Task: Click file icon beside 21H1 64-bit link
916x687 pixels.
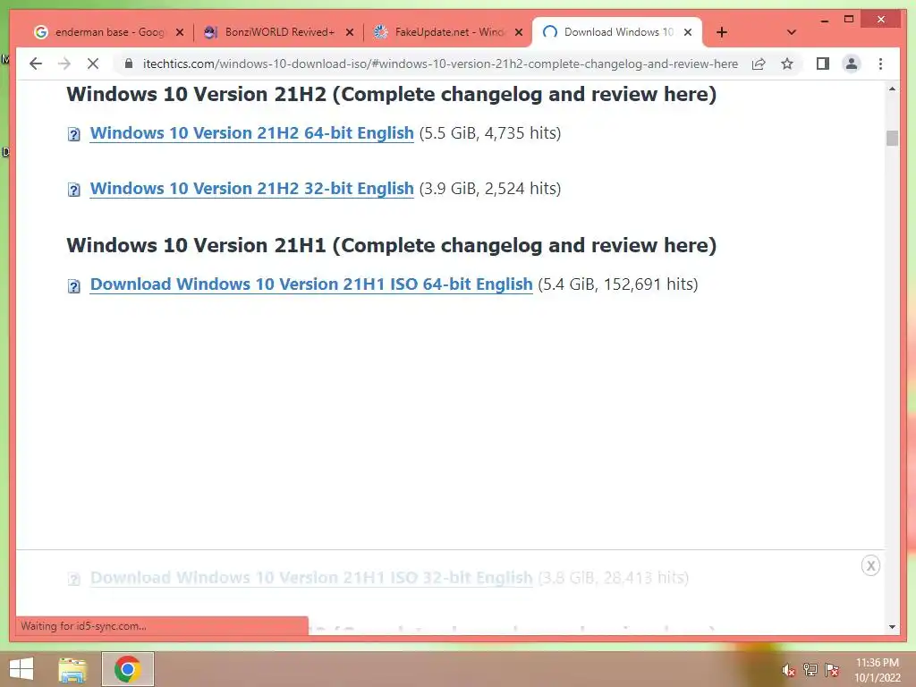Action: click(74, 286)
